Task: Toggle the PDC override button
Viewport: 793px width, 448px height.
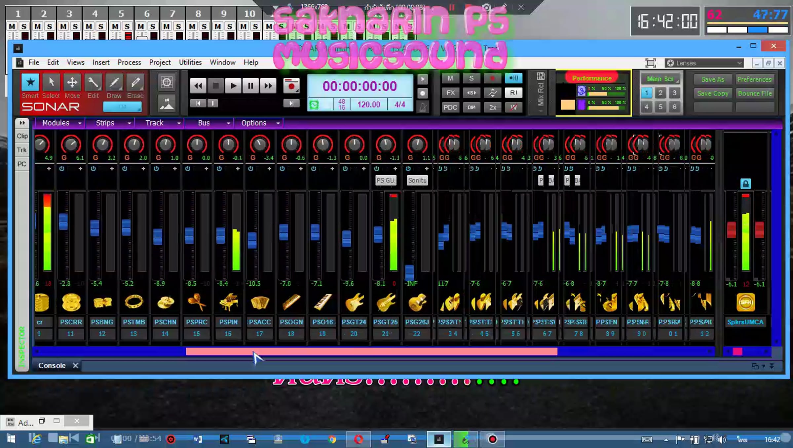Action: tap(450, 107)
